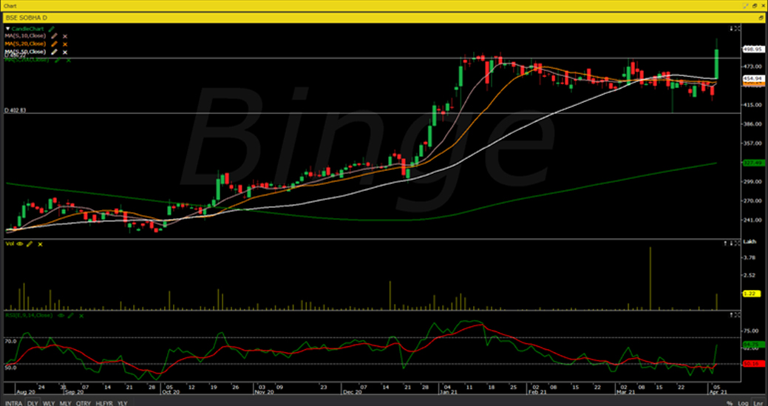Edit the MA(S,10,Close) indicator with its pencil

(55, 35)
